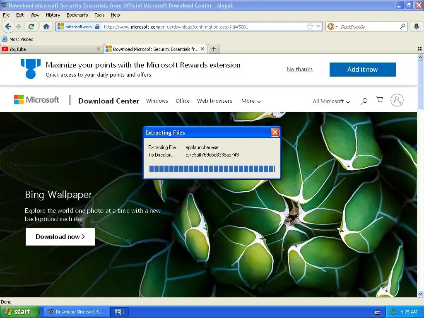The width and height of the screenshot is (424, 318).
Task: Click the microsoft.com site identity label
Action: point(78,26)
